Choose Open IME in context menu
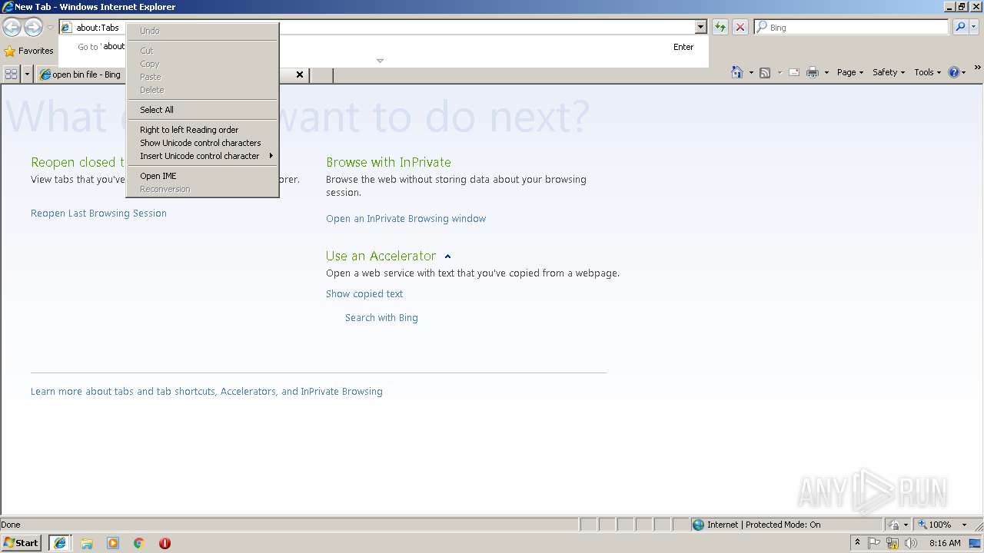Image resolution: width=984 pixels, height=553 pixels. click(x=201, y=176)
